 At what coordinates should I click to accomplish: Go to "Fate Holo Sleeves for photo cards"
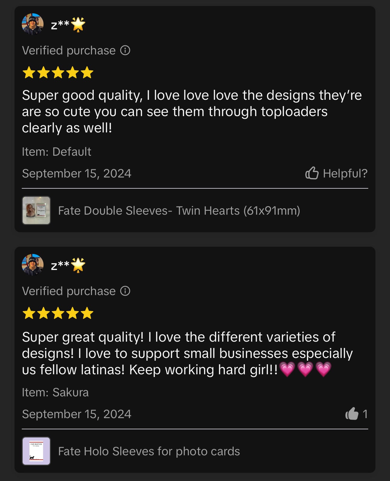click(x=149, y=451)
